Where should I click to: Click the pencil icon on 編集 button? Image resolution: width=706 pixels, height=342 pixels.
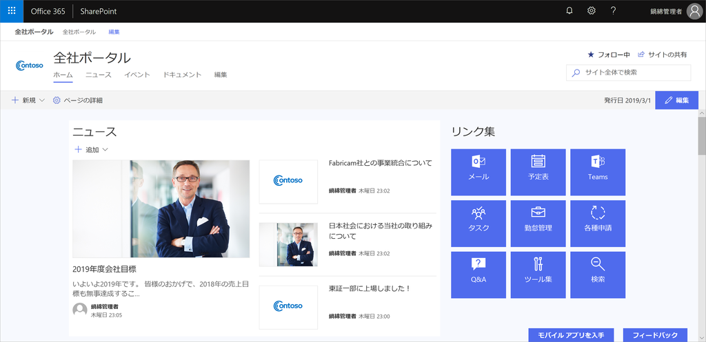(x=668, y=100)
